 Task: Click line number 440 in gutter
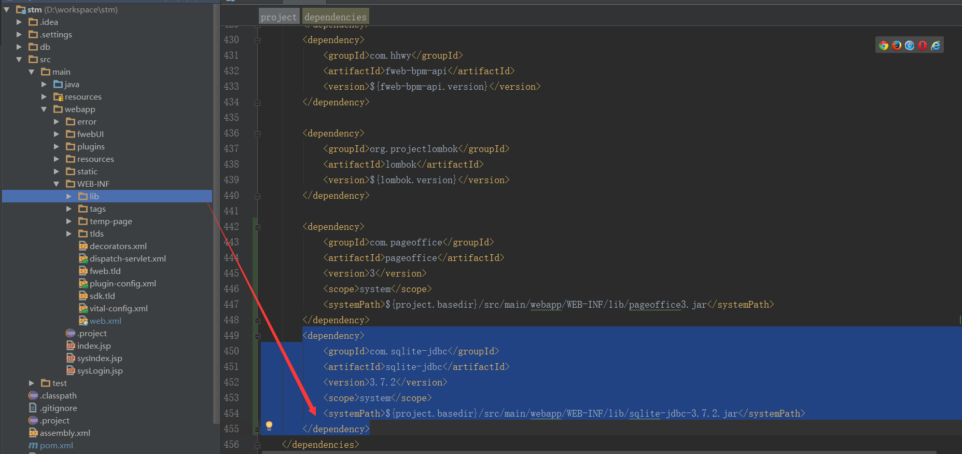231,196
